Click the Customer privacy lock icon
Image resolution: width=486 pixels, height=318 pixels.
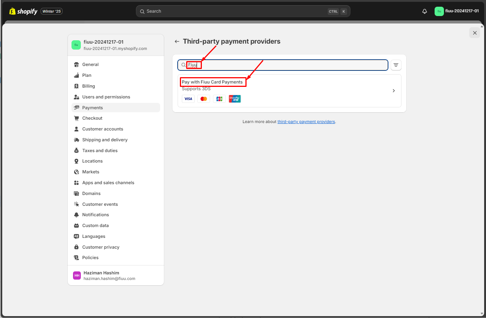click(76, 247)
